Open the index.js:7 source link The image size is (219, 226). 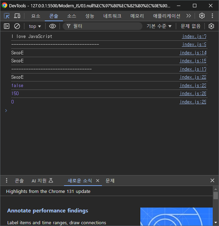(x=194, y=36)
